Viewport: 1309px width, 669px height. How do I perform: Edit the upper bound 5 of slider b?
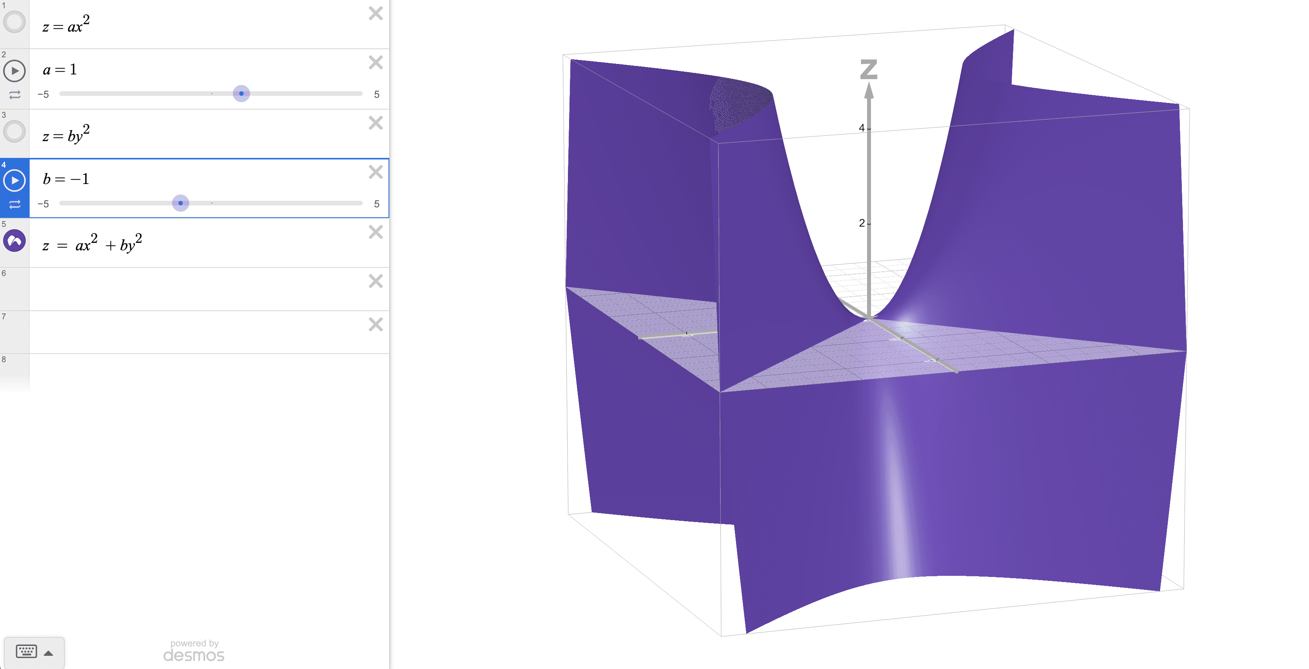click(376, 204)
